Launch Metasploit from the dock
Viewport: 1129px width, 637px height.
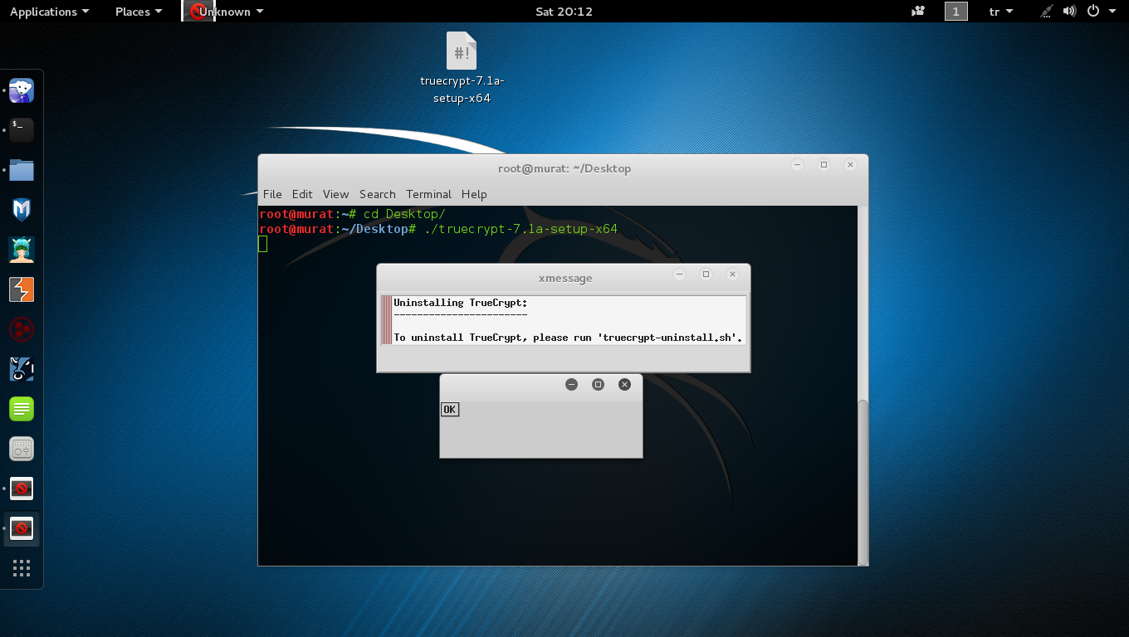pyautogui.click(x=22, y=210)
